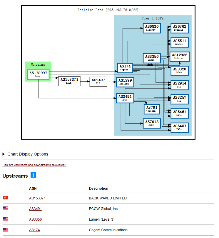Open the AS3356 link in Upstreams table

click(x=35, y=219)
